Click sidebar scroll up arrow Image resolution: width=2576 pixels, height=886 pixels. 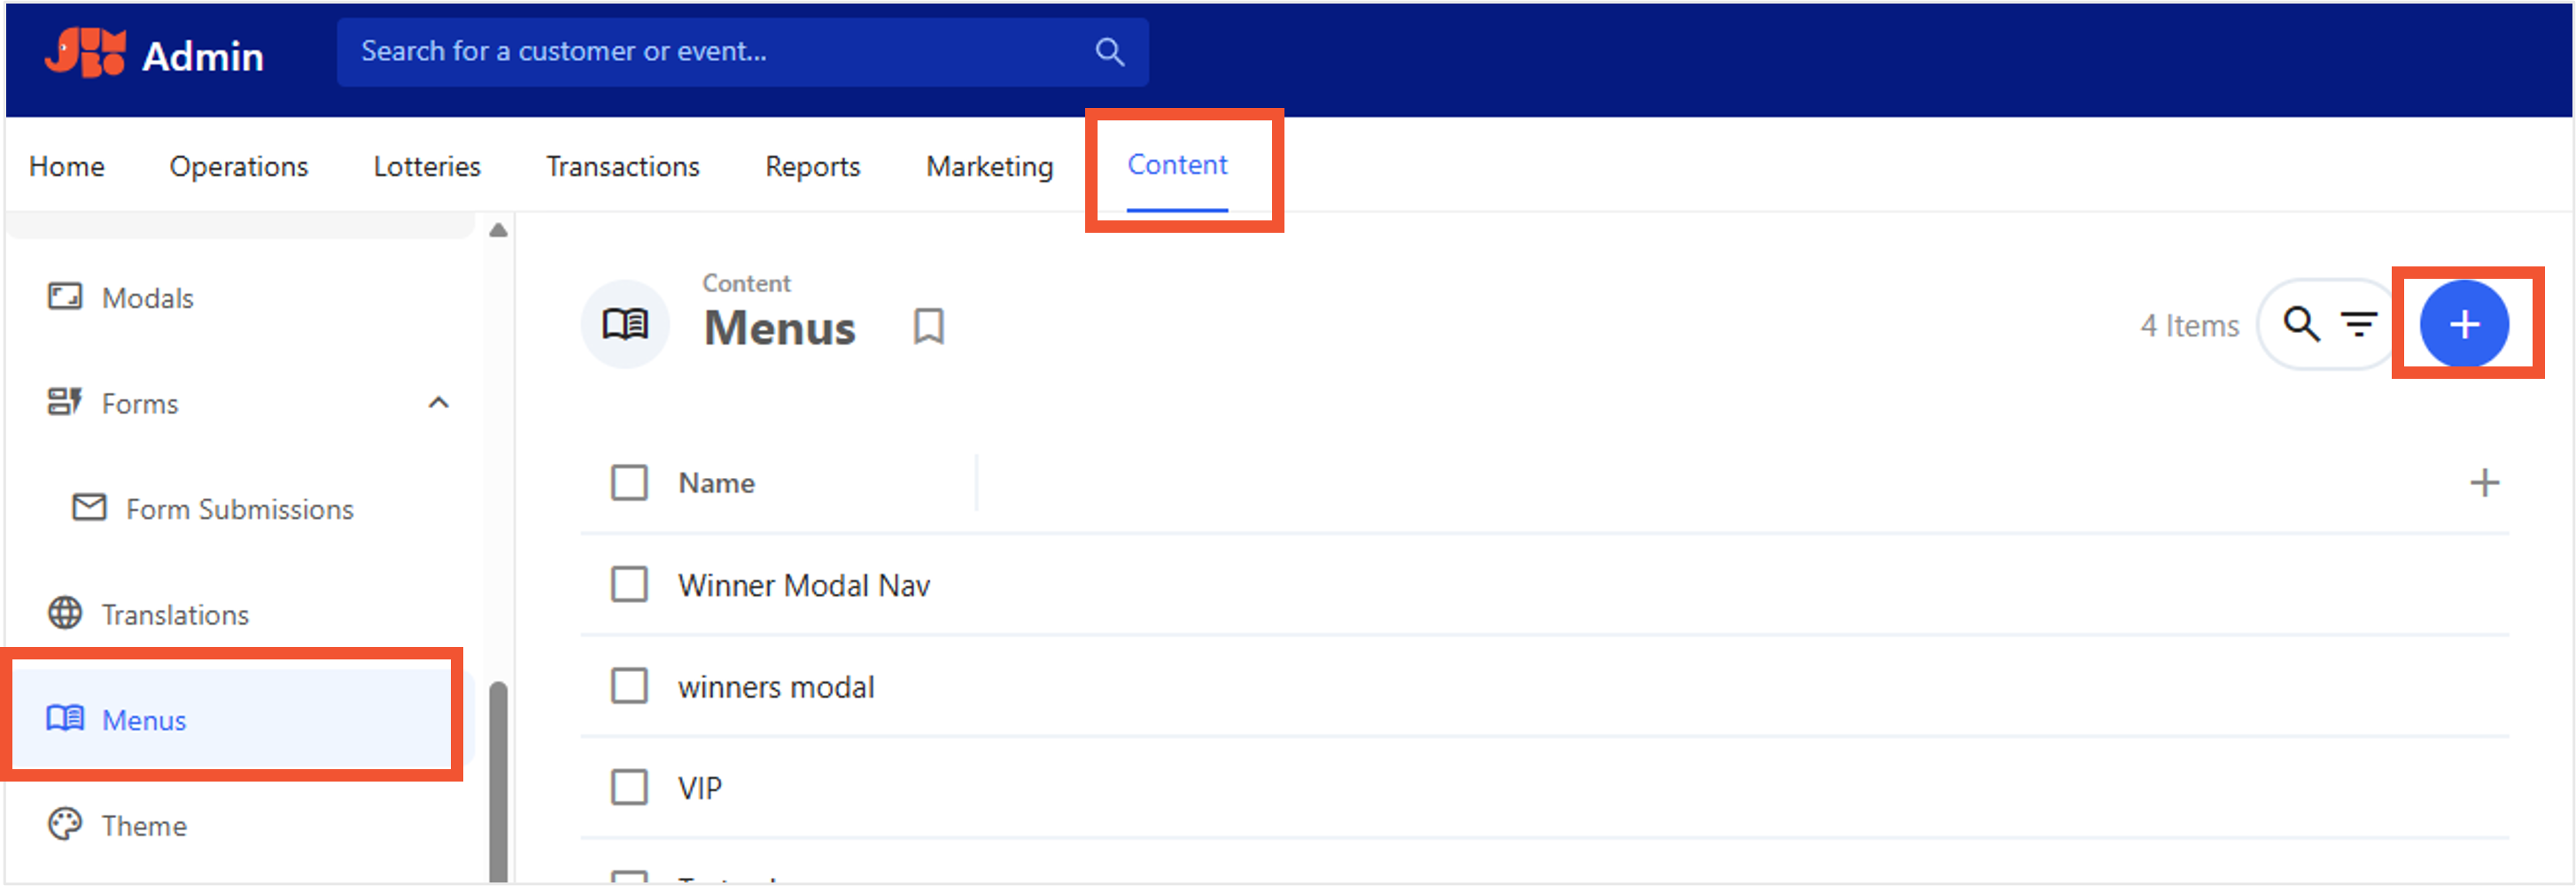(x=498, y=231)
